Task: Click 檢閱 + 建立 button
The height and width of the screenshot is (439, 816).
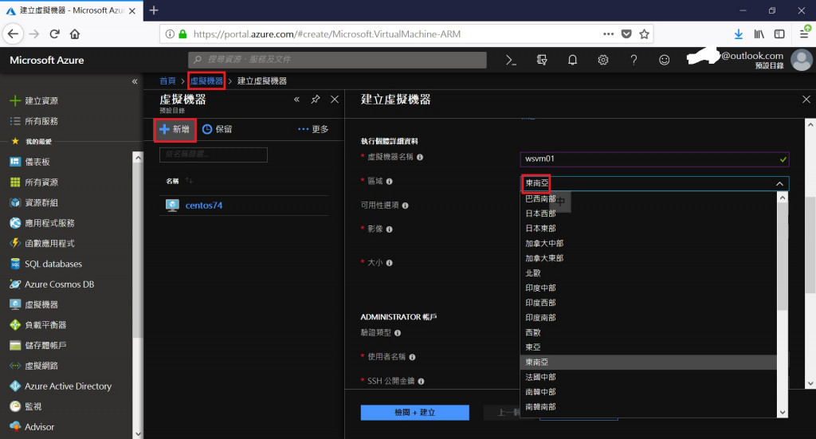Action: [414, 413]
